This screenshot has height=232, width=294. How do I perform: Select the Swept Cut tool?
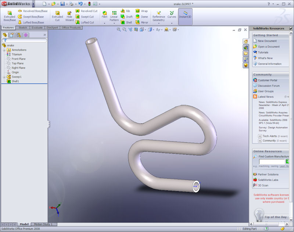click(x=87, y=17)
